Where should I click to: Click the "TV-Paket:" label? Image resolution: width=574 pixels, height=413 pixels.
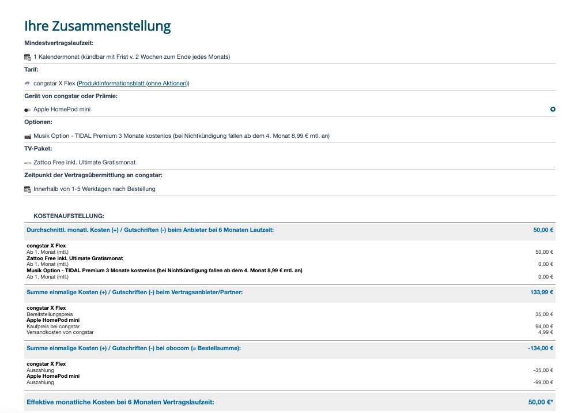coord(38,148)
